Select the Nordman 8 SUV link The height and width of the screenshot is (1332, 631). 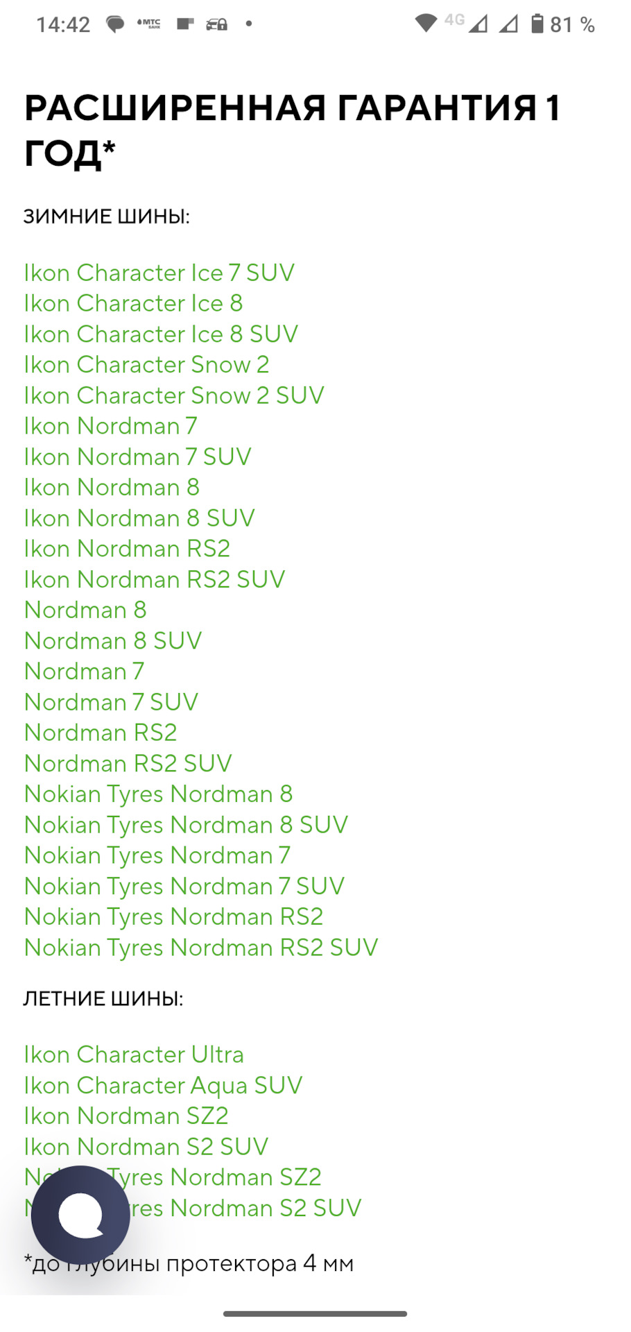[x=112, y=640]
